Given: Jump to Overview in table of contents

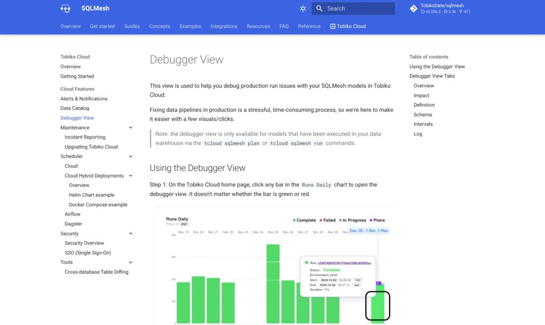Looking at the screenshot, I should click(424, 86).
